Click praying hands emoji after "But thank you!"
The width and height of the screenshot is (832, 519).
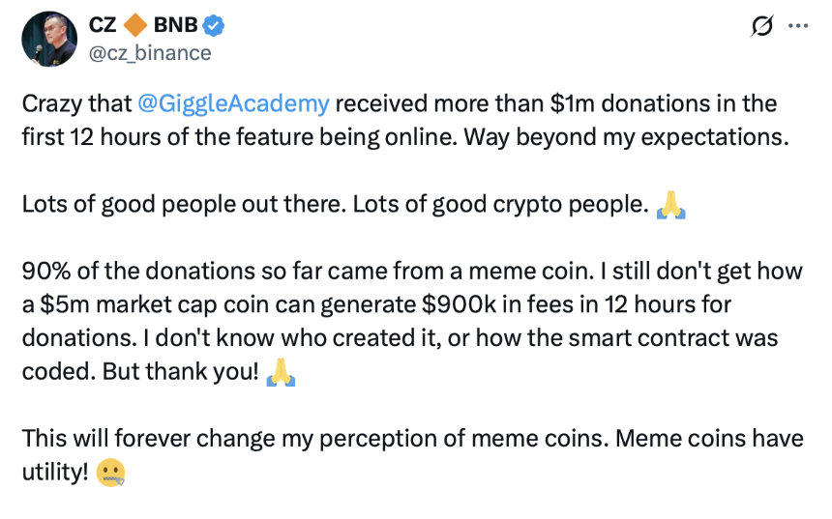point(279,372)
